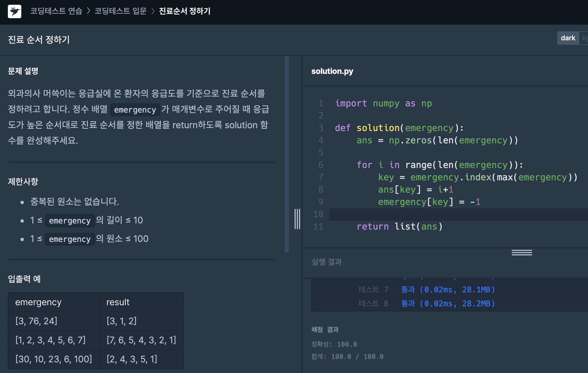
Task: Click the import numpy as np line
Action: [383, 103]
